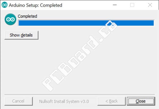Click the large teal Arduino logo
This screenshot has width=159, height=109.
pos(10,19)
